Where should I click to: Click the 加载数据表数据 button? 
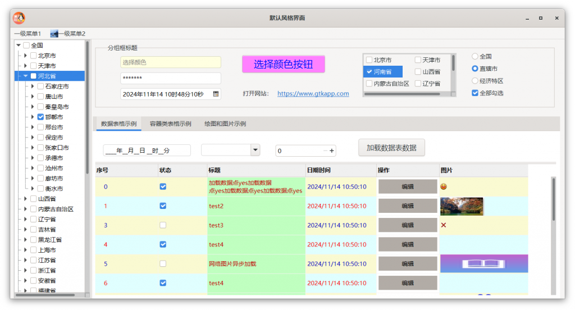pyautogui.click(x=391, y=148)
